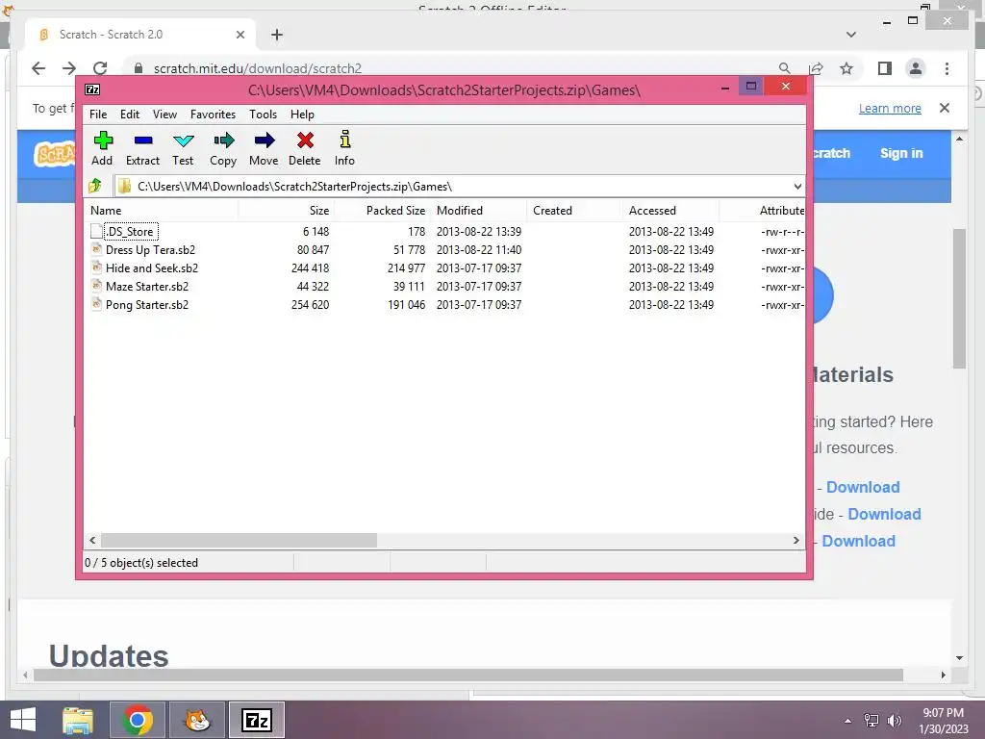The image size is (985, 739).
Task: Click the scratch.mit.edu URL in address bar
Action: tap(258, 68)
